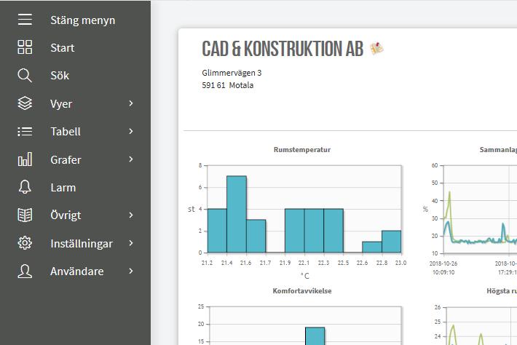Click the Rumstemperatur bar starting at 21.2
The image size is (517, 345).
(217, 231)
